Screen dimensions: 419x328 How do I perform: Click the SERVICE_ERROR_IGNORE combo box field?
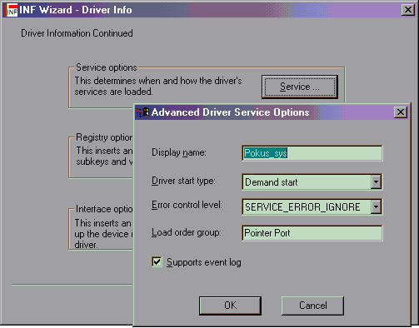click(x=312, y=206)
